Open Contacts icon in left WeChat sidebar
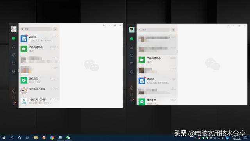This screenshot has height=141, width=250. pyautogui.click(x=14, y=47)
